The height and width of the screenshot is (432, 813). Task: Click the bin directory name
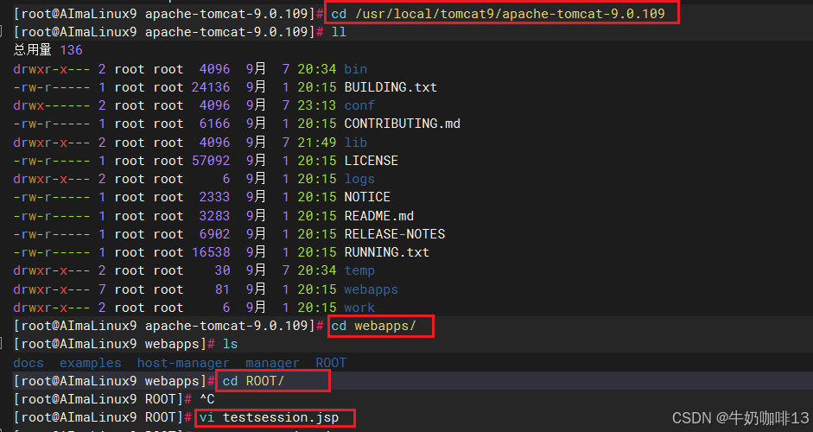[x=356, y=69]
